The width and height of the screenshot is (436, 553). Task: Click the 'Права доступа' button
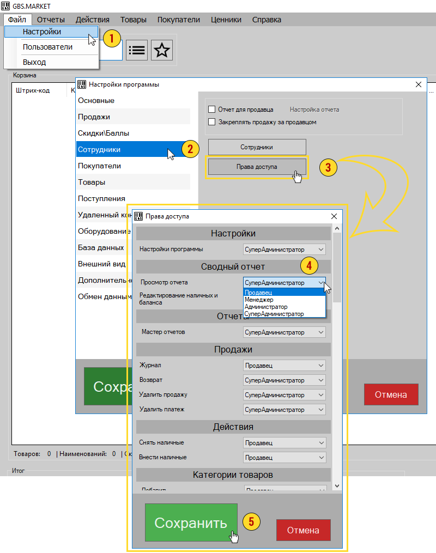tap(257, 167)
